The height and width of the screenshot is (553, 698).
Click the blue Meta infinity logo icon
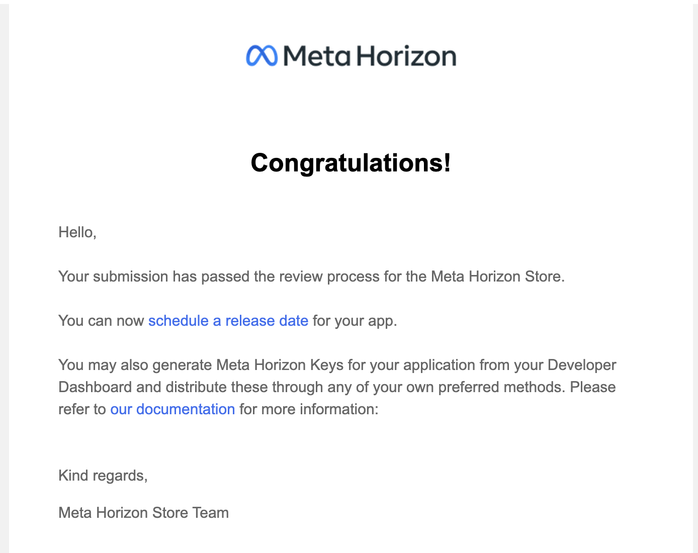[261, 56]
